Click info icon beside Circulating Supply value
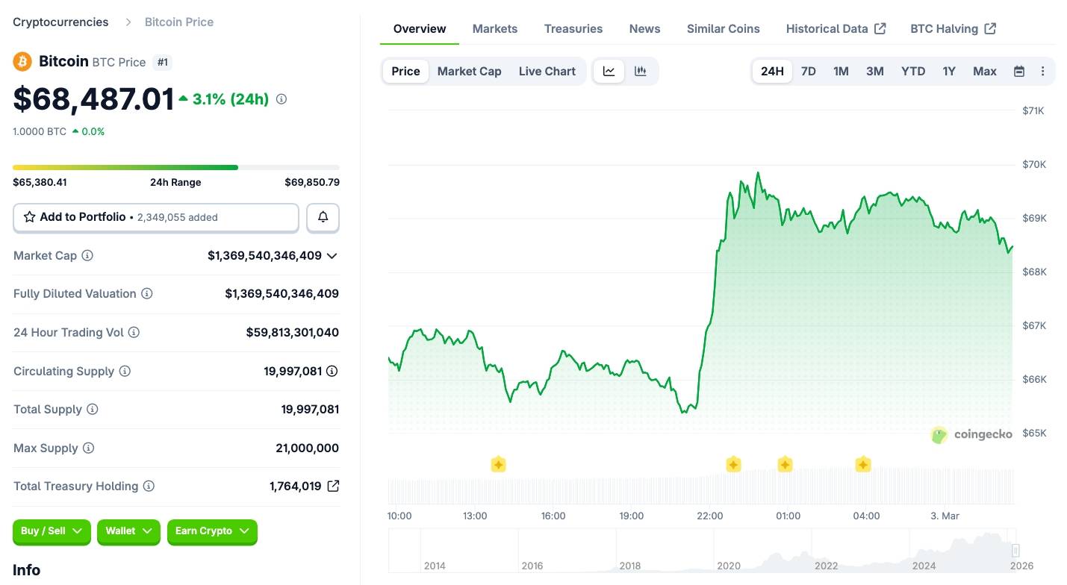 (332, 371)
